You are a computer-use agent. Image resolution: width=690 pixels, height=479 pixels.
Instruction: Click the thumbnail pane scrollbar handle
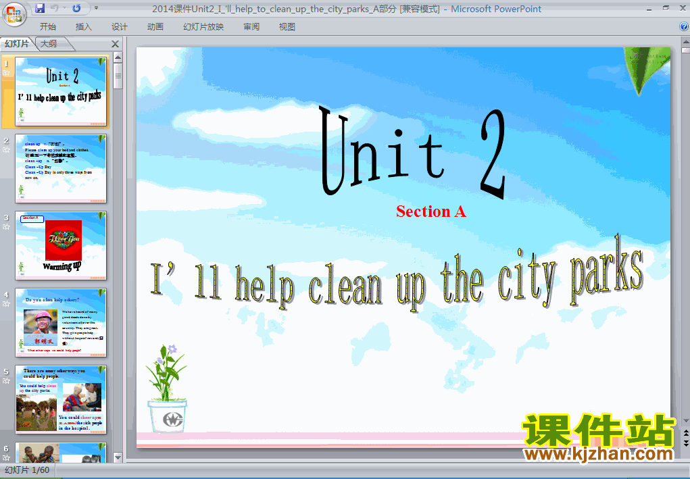point(118,76)
